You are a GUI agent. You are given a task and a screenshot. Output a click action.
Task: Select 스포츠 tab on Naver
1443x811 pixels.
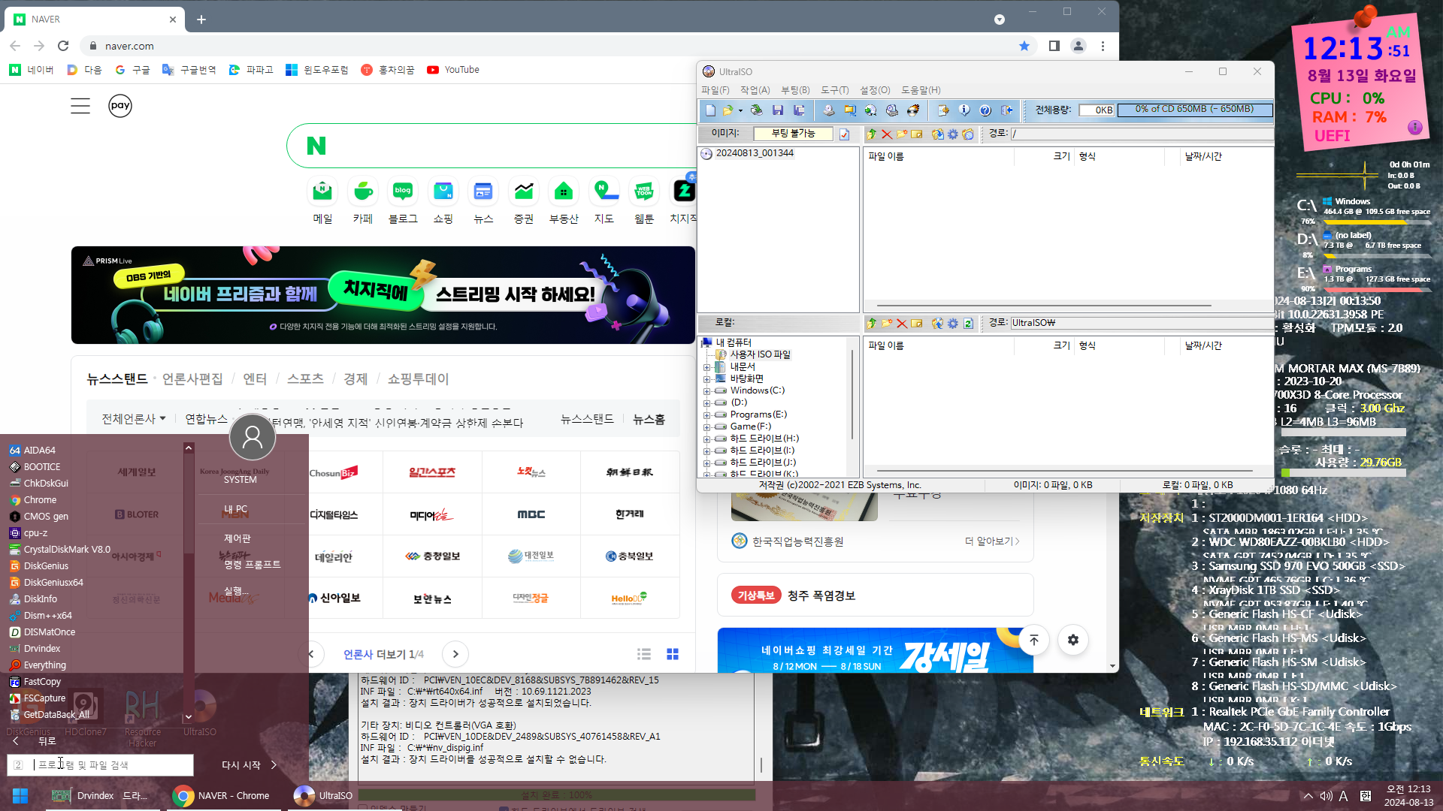pyautogui.click(x=305, y=378)
